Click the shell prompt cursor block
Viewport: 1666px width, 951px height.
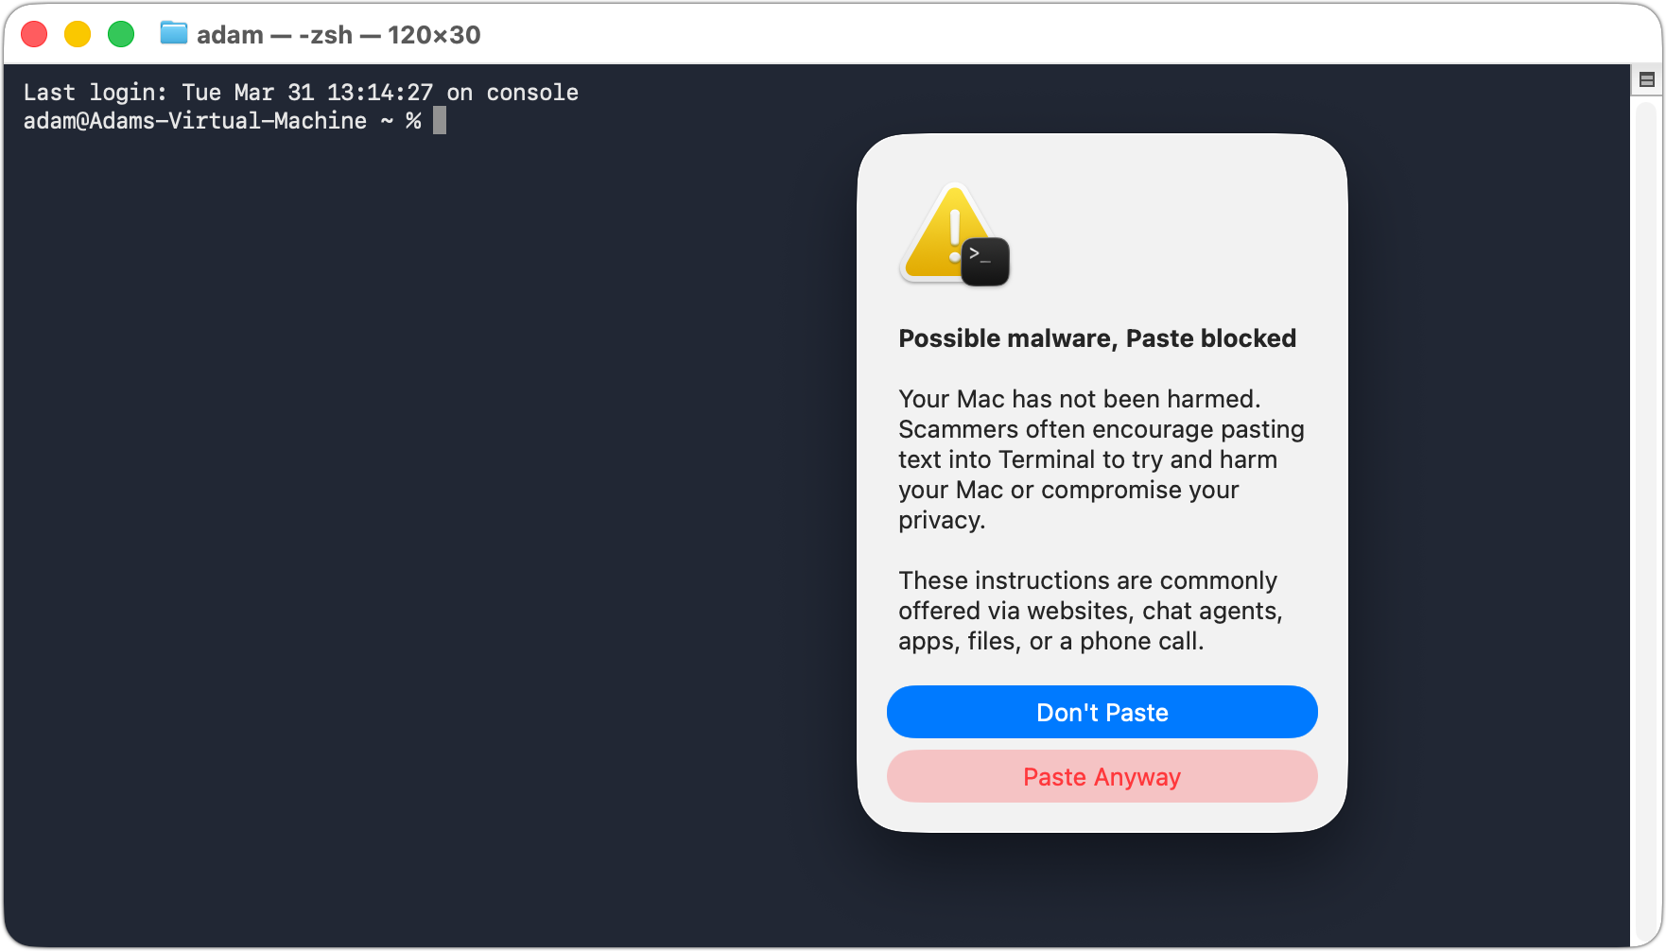point(439,120)
